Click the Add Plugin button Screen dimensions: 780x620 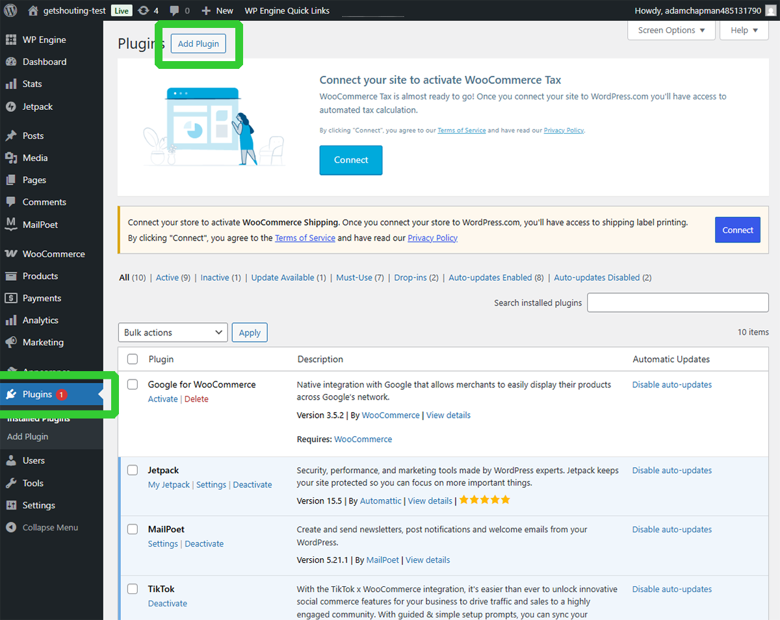click(x=198, y=44)
